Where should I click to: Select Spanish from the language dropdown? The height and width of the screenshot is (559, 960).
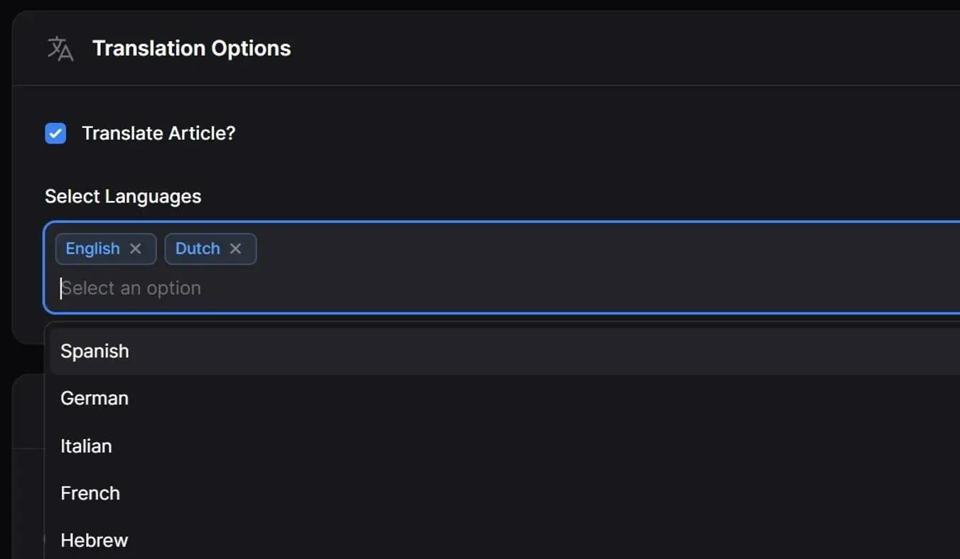pos(95,351)
